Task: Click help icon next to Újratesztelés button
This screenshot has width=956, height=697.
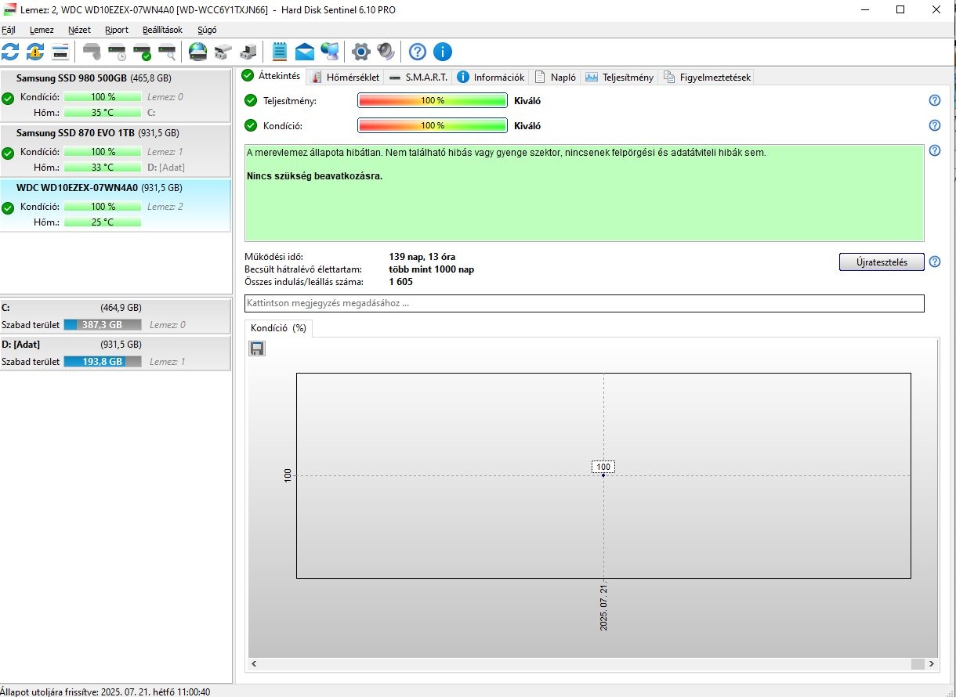Action: (x=934, y=262)
